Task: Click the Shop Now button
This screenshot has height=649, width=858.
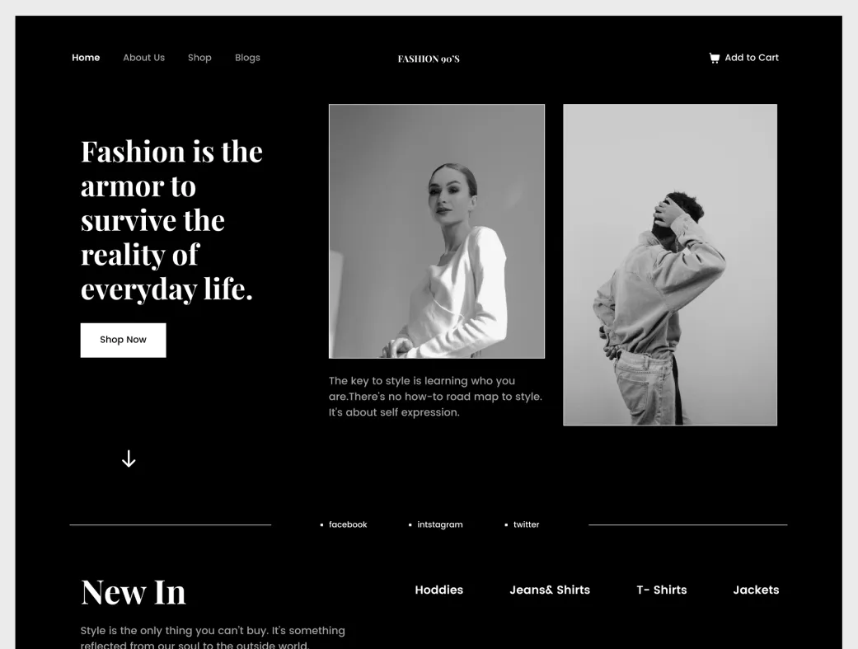Action: coord(123,340)
